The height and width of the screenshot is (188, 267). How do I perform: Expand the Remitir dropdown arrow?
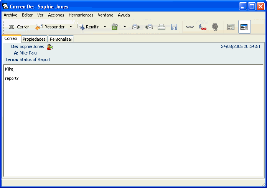click(105, 27)
